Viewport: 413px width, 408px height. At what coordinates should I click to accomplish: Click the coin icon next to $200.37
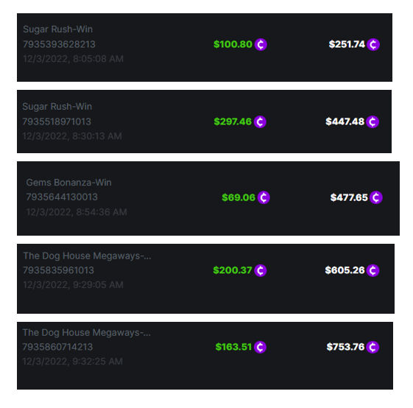click(x=261, y=270)
